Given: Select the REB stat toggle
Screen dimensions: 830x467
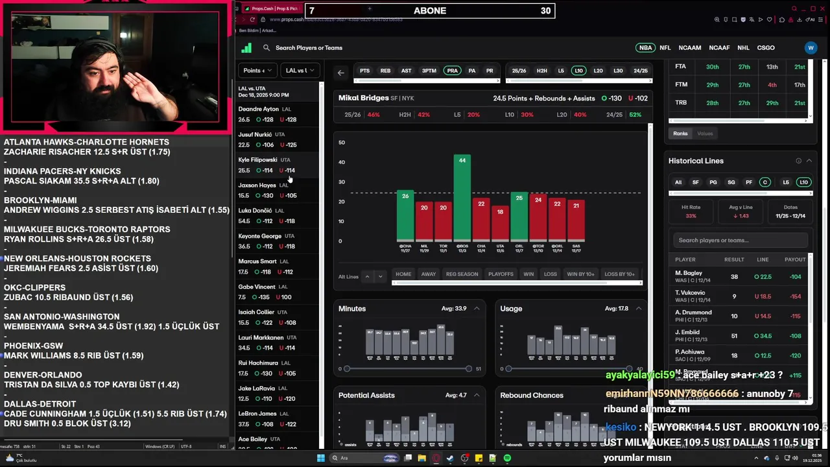Looking at the screenshot, I should (x=385, y=71).
